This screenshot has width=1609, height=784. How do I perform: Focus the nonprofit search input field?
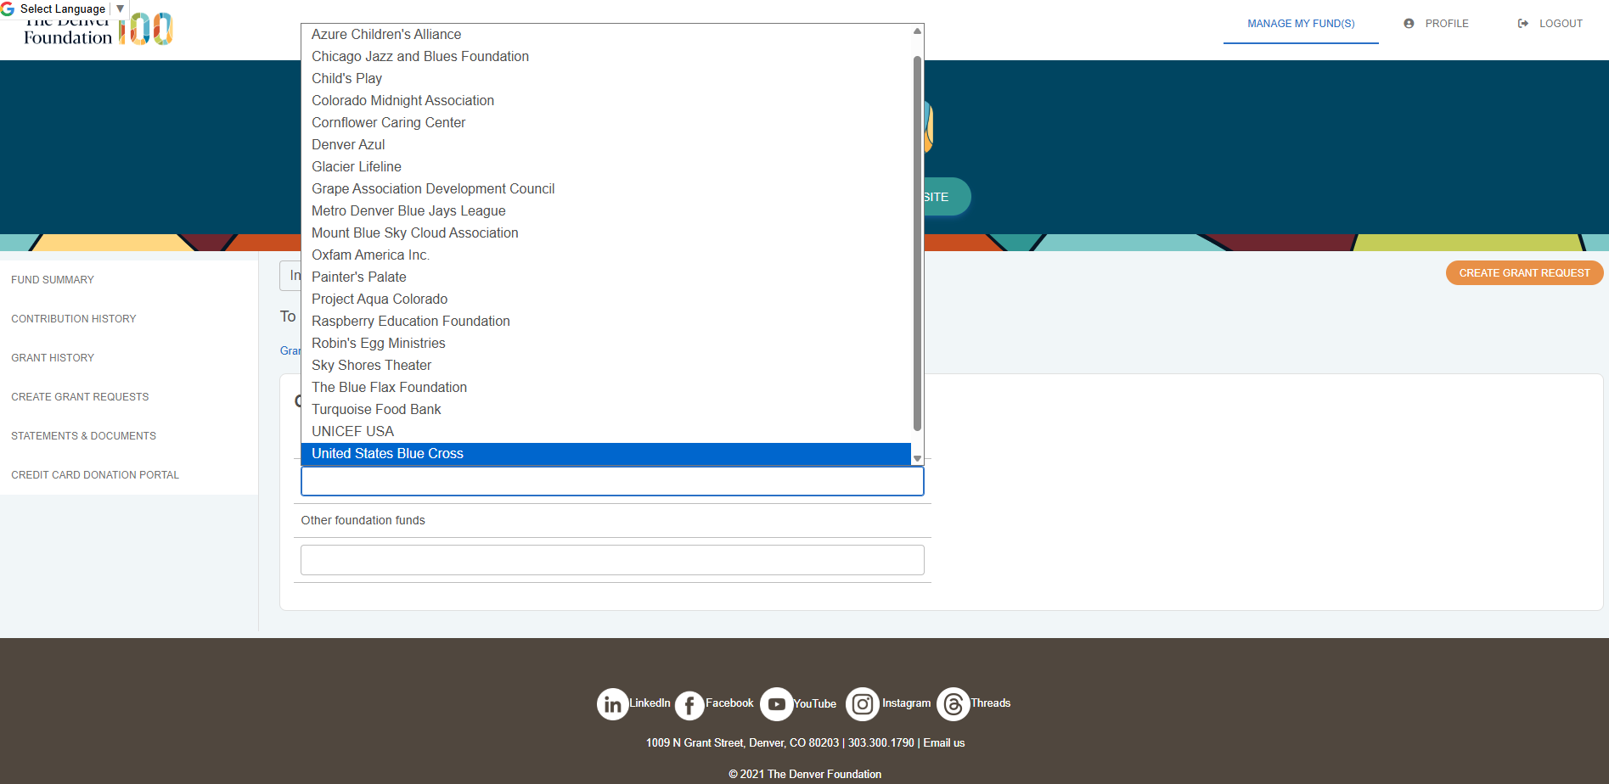click(612, 481)
